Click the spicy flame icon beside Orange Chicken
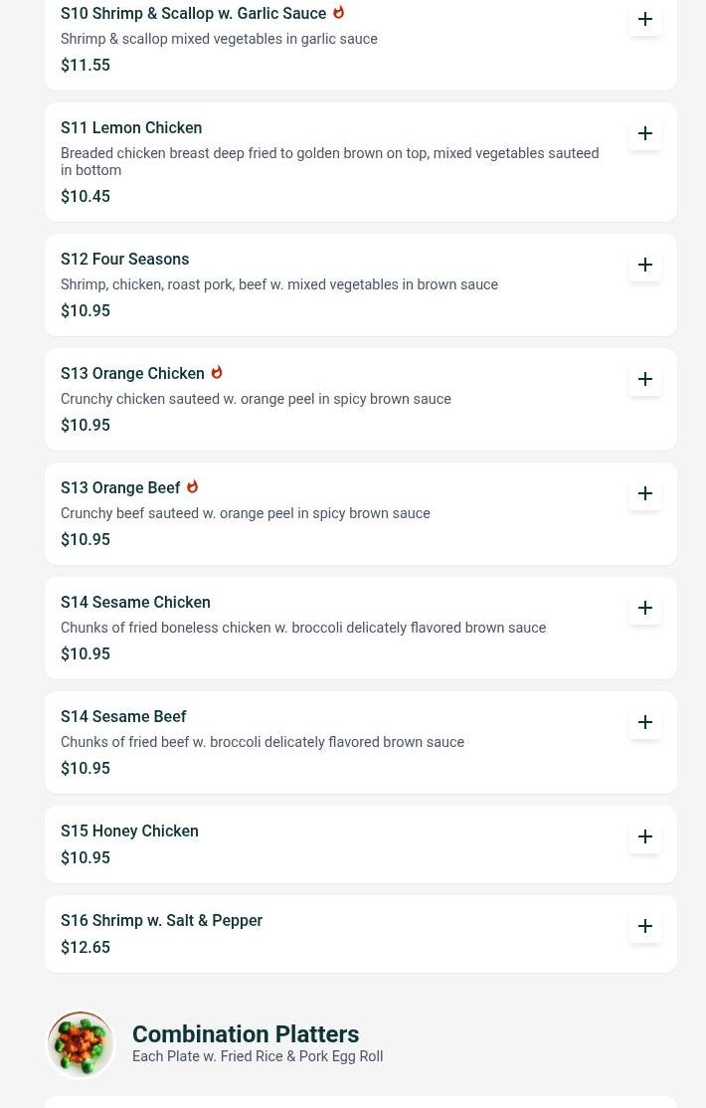Image resolution: width=706 pixels, height=1108 pixels. (x=217, y=372)
